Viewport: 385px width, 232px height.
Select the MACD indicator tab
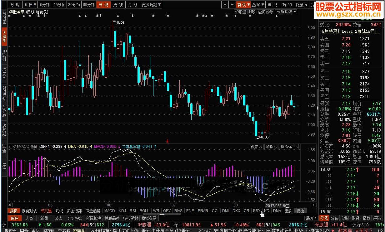[110, 211]
